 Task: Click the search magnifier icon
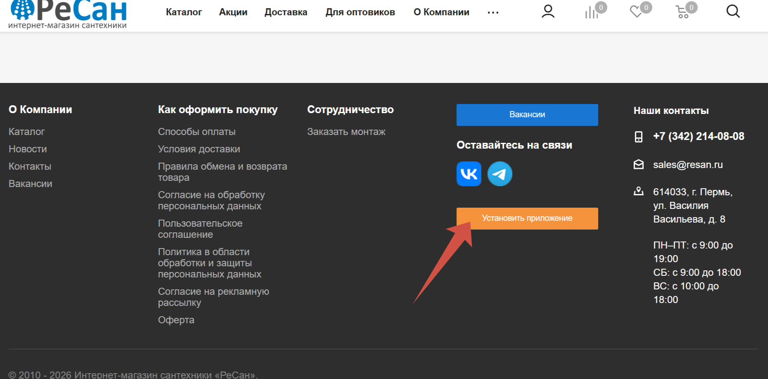(x=733, y=12)
